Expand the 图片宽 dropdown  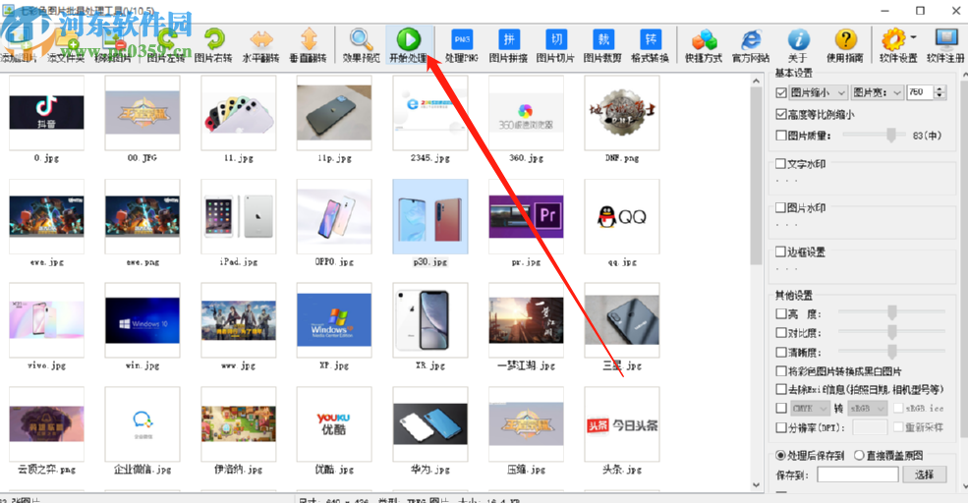click(878, 92)
